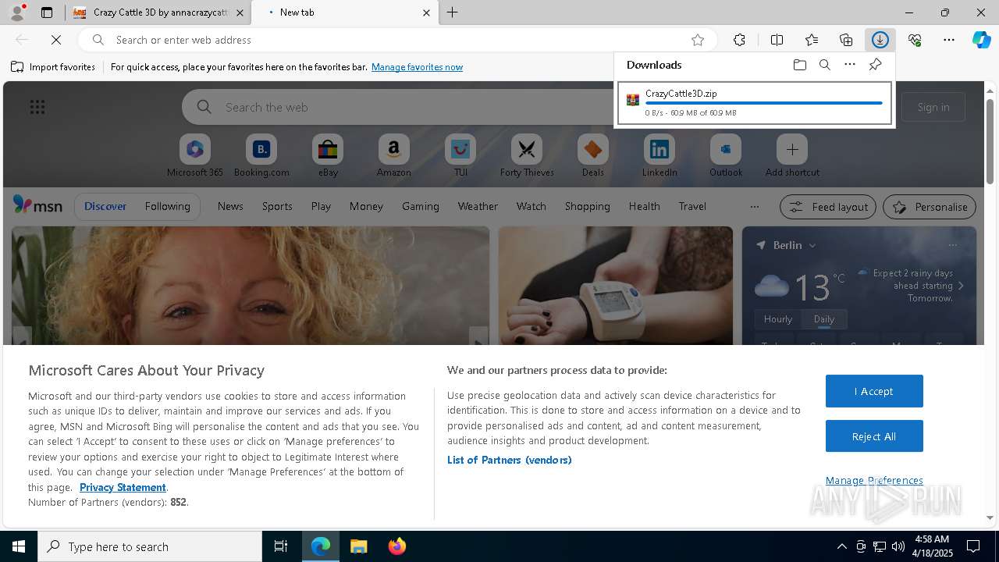Open Forty Thieves shortcut
The height and width of the screenshot is (562, 999).
527,156
